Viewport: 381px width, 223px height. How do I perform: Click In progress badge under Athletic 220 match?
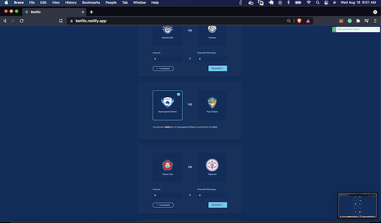pyautogui.click(x=163, y=68)
